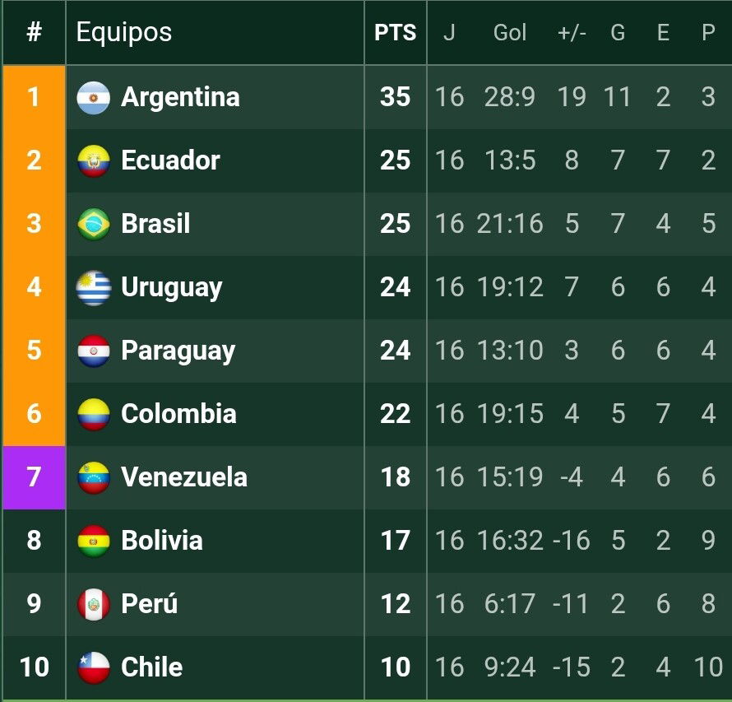732x702 pixels.
Task: Select Bolivia's 17 points value
Action: [x=395, y=541]
